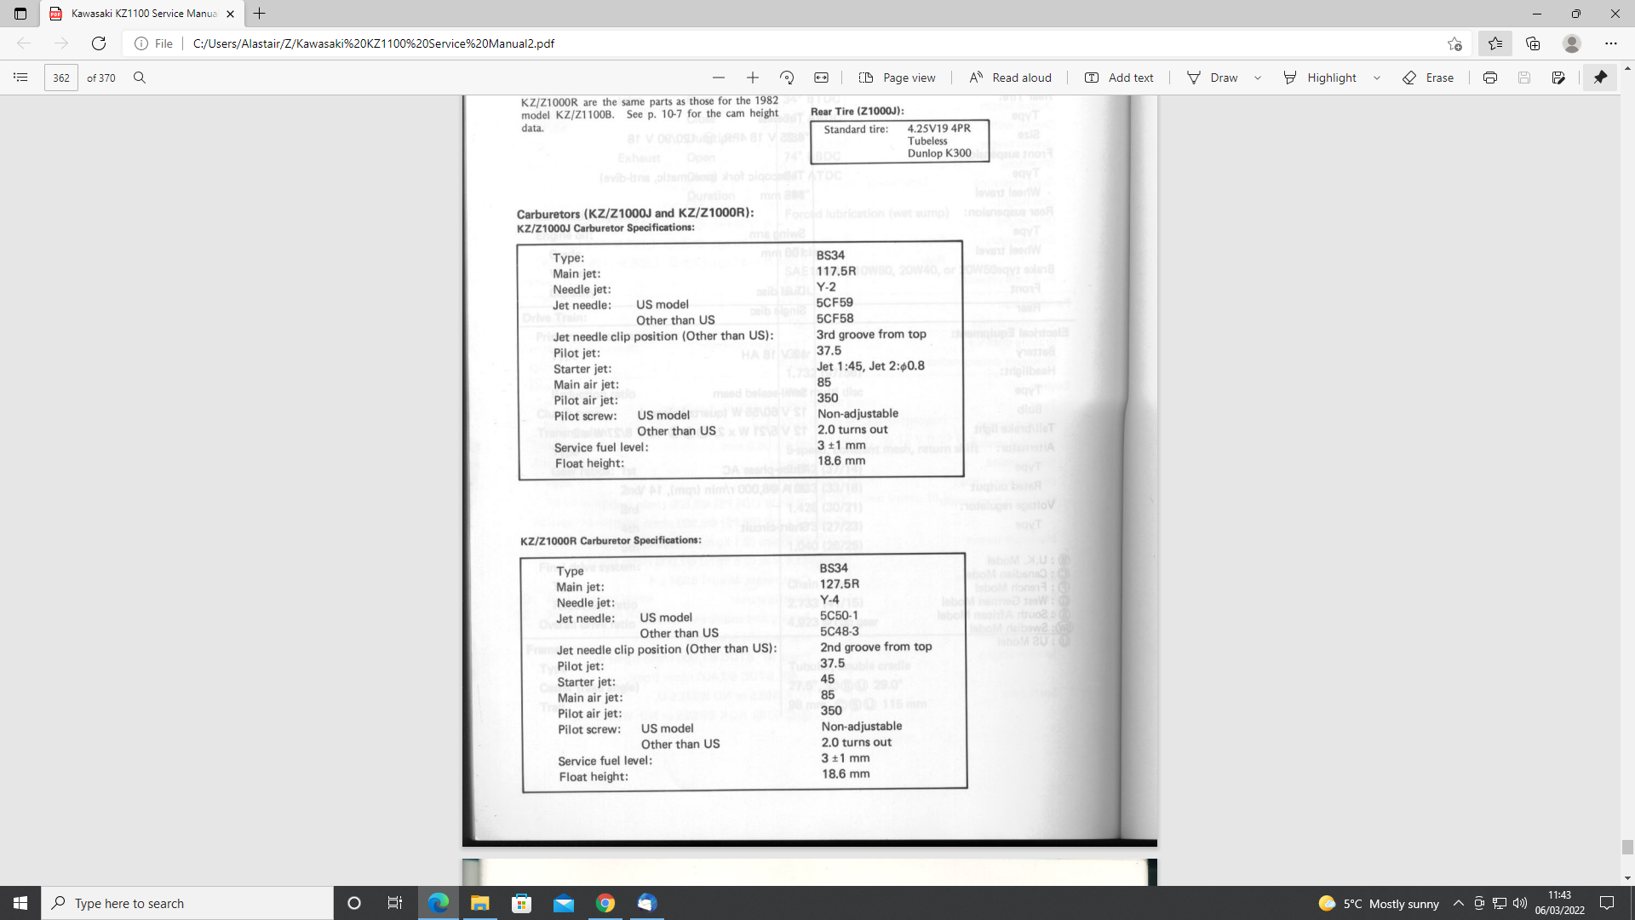Screen dimensions: 1635x920
Task: Toggle the pin toolbar button
Action: [x=1600, y=78]
